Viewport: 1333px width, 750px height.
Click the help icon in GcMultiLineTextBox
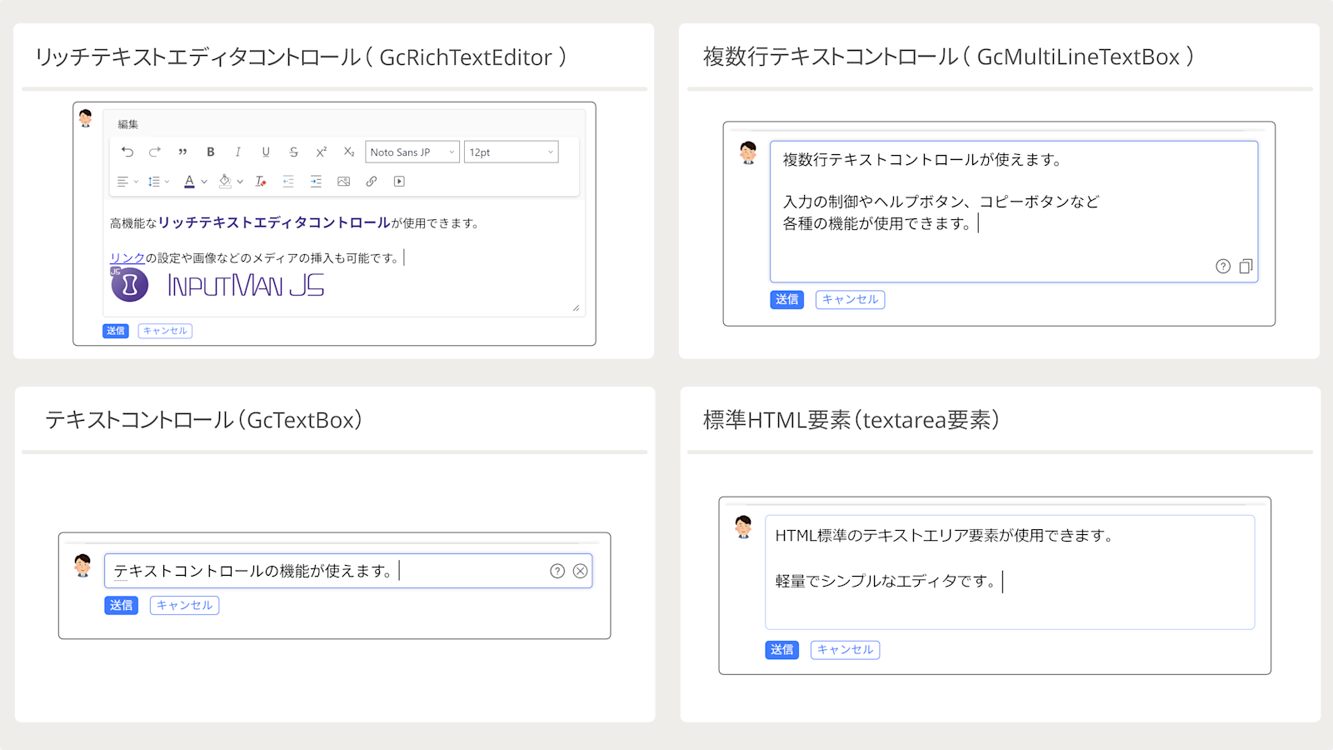[1223, 267]
